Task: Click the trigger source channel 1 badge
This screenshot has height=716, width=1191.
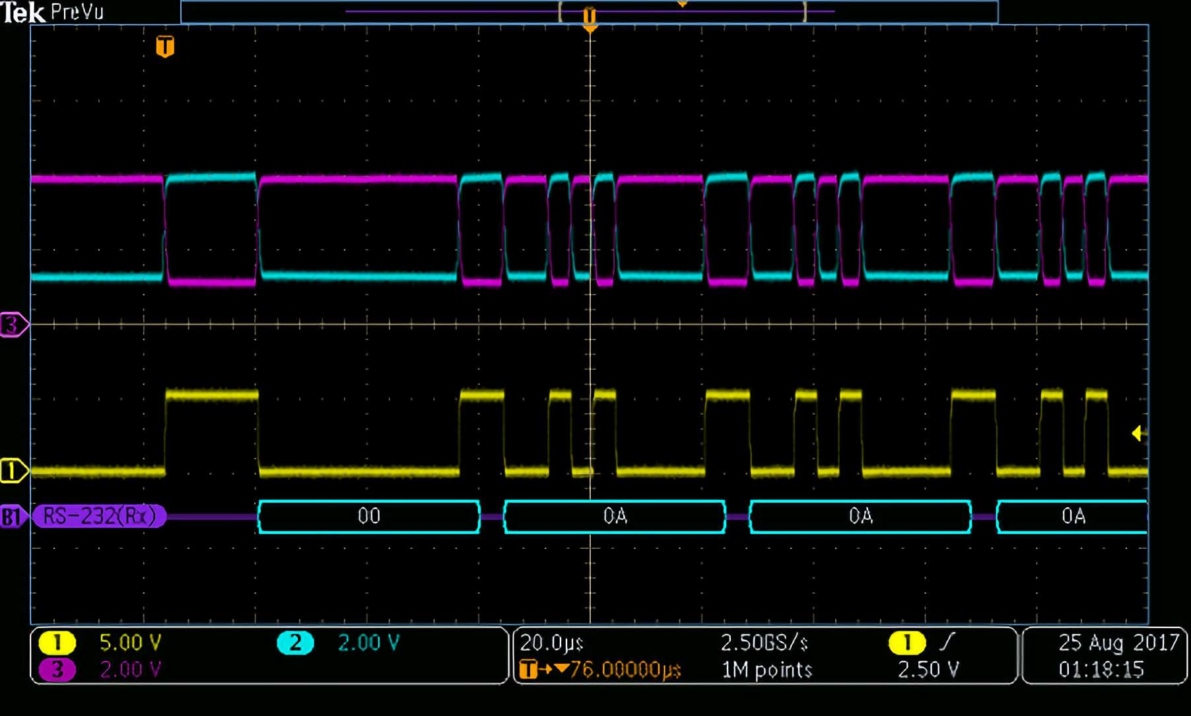Action: 906,643
